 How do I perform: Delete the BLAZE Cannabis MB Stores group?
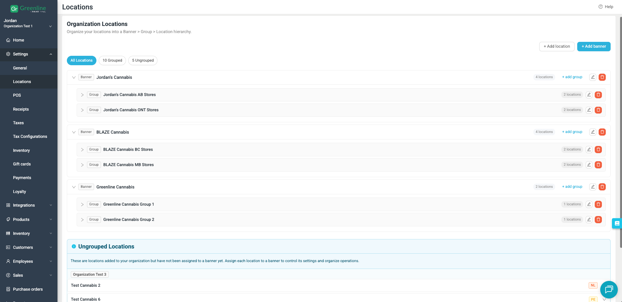pos(598,165)
